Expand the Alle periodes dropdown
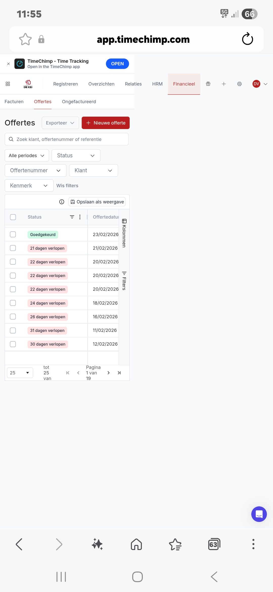Viewport: 273px width, 592px height. point(27,155)
